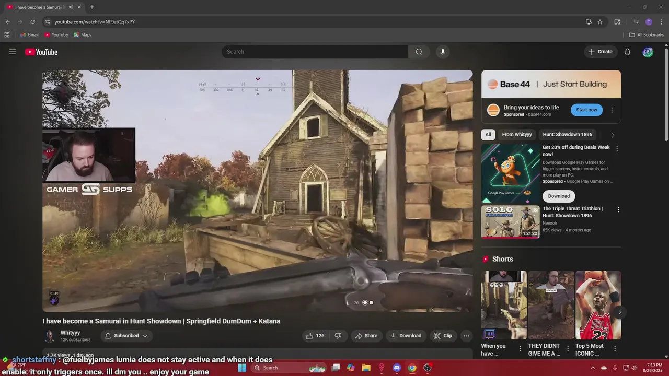Click the taskbar Search box

pyautogui.click(x=289, y=368)
